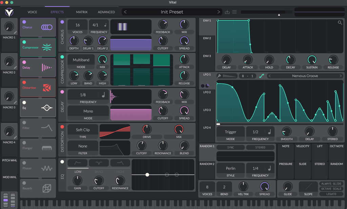Click the Always Glide button

coord(331,184)
